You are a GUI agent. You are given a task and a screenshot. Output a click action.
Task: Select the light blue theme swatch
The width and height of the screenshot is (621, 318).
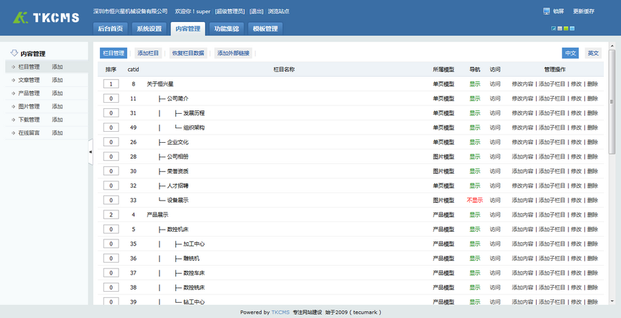[x=572, y=28]
